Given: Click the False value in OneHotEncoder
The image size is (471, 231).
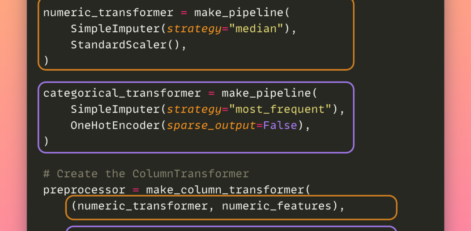Looking at the screenshot, I should click(280, 126).
